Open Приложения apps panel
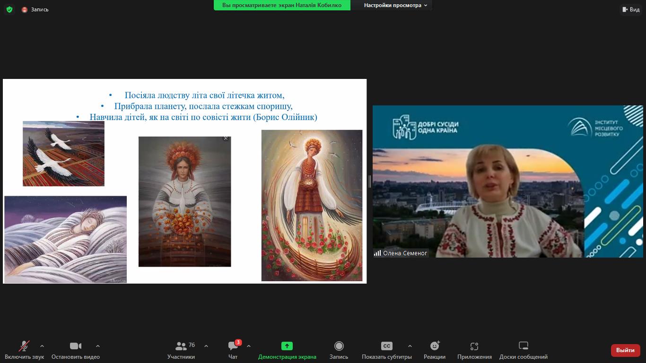646x363 pixels. tap(474, 350)
